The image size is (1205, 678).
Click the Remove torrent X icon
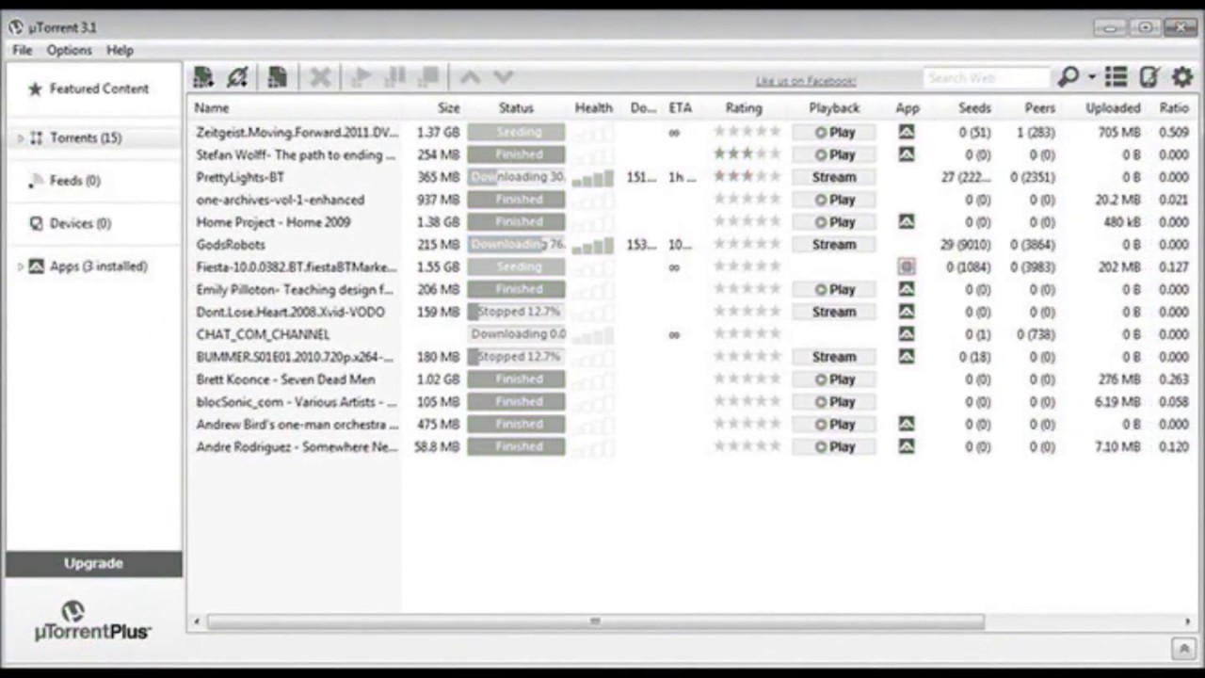point(320,77)
